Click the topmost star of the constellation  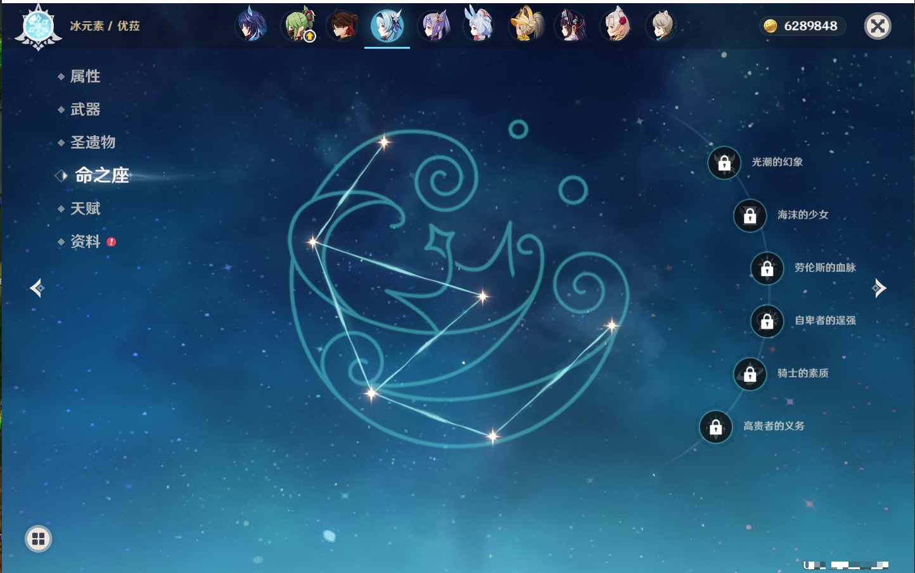383,142
